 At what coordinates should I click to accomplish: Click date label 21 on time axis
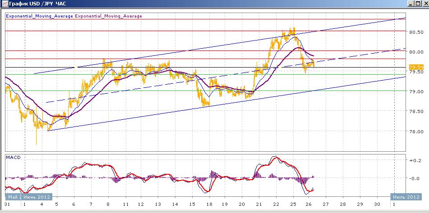click(x=259, y=204)
